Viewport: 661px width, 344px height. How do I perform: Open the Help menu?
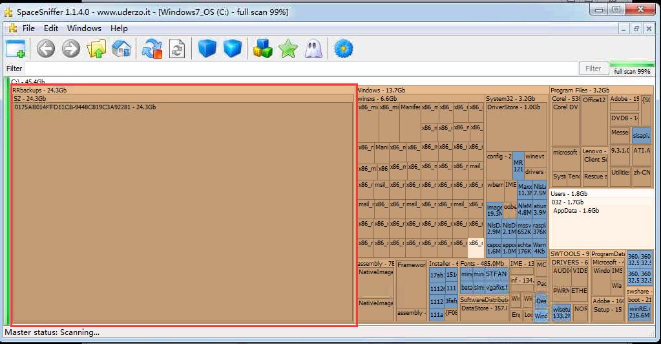(119, 28)
